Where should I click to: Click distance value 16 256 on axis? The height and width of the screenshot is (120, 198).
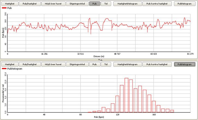[x=44, y=54]
